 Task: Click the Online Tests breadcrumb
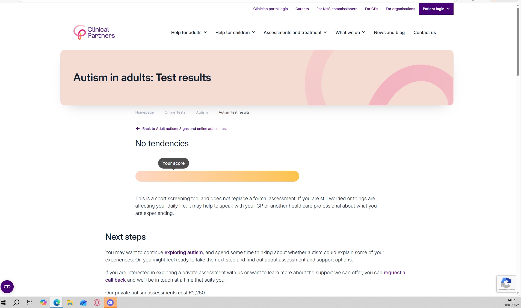(x=175, y=112)
